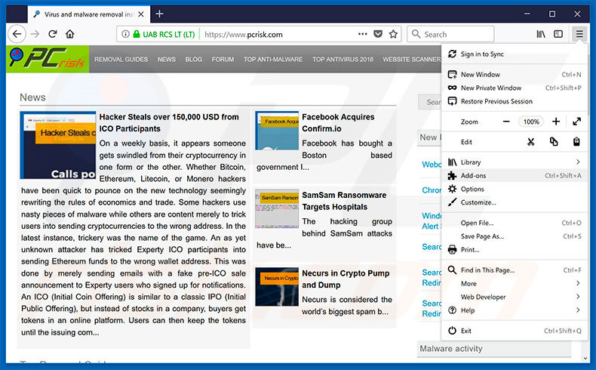Open REMOVAL GUIDES site navigation link
Image resolution: width=596 pixels, height=370 pixels.
click(x=121, y=60)
